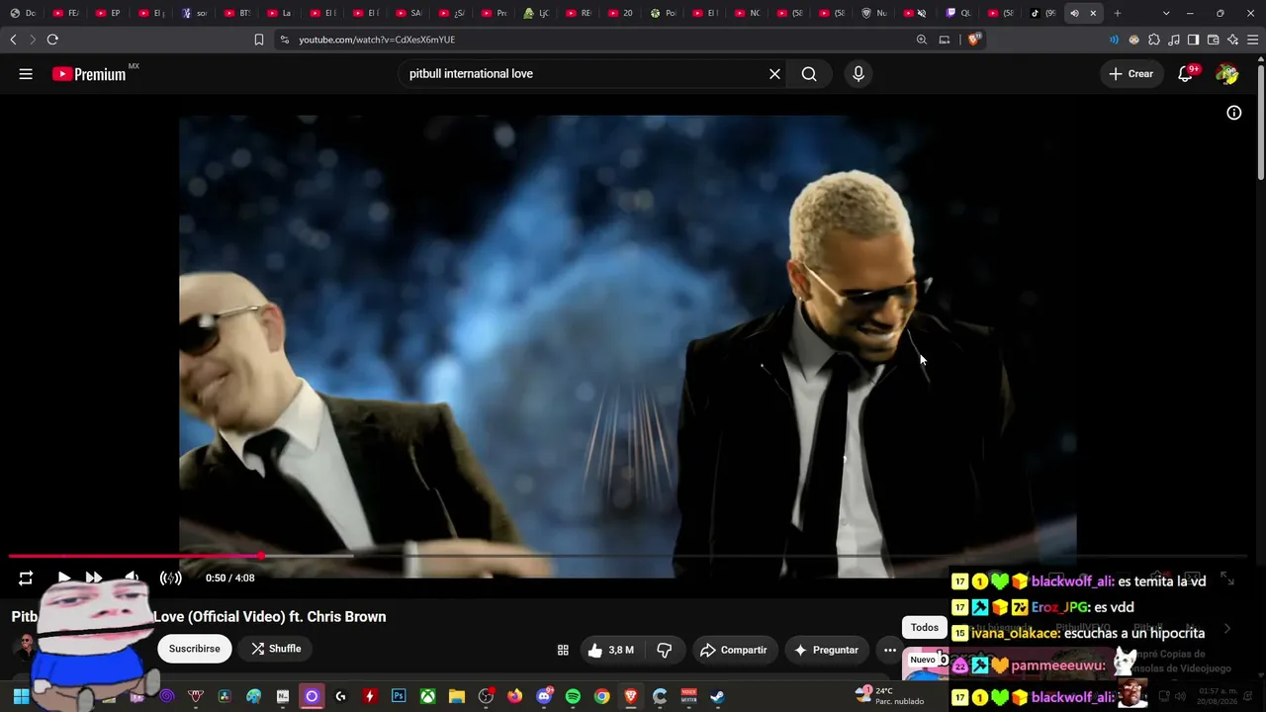Reload the page in the browser
Image resolution: width=1266 pixels, height=712 pixels.
[52, 40]
